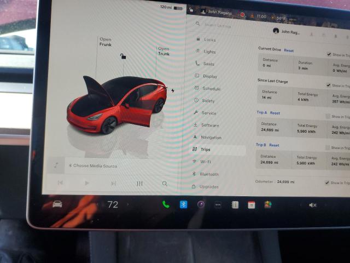This screenshot has height=263, width=350.
Task: Raise volume with right chevron
Action: coord(325,205)
